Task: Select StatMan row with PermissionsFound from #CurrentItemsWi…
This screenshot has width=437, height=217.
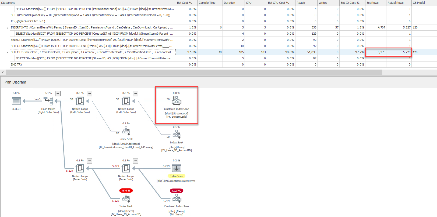Action: 95,9
